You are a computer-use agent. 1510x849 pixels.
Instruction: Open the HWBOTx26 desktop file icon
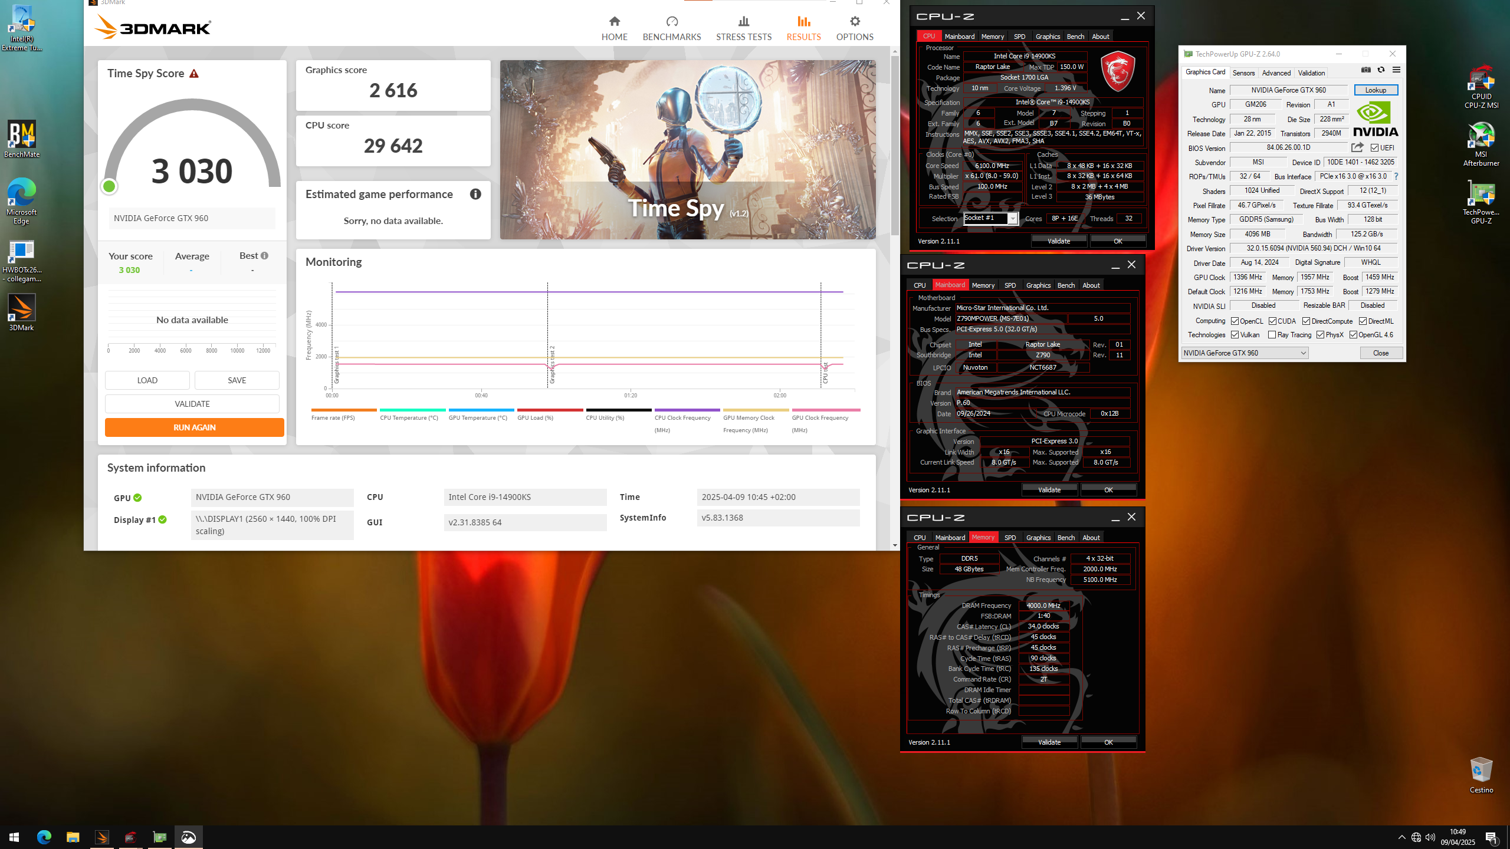pos(22,262)
